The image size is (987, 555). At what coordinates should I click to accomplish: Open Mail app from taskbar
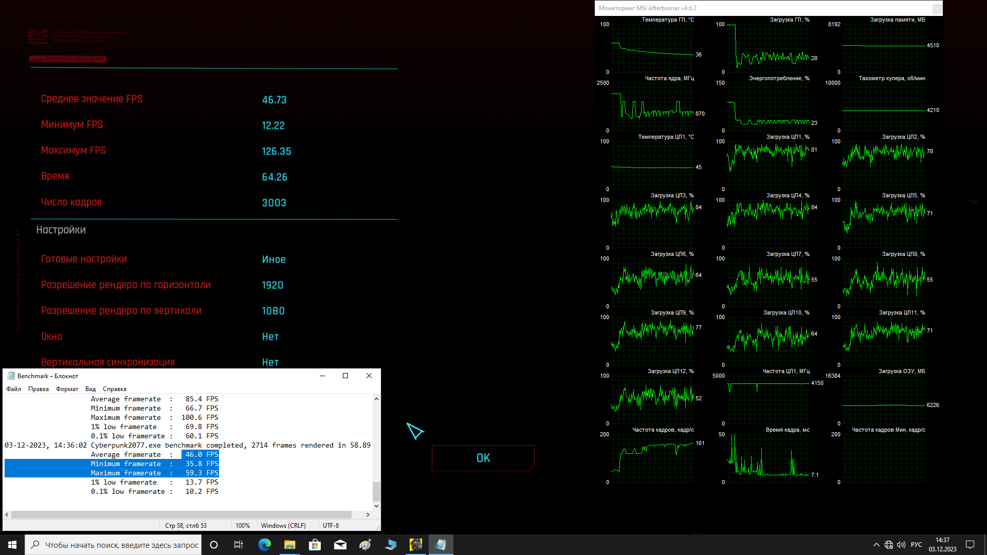340,545
